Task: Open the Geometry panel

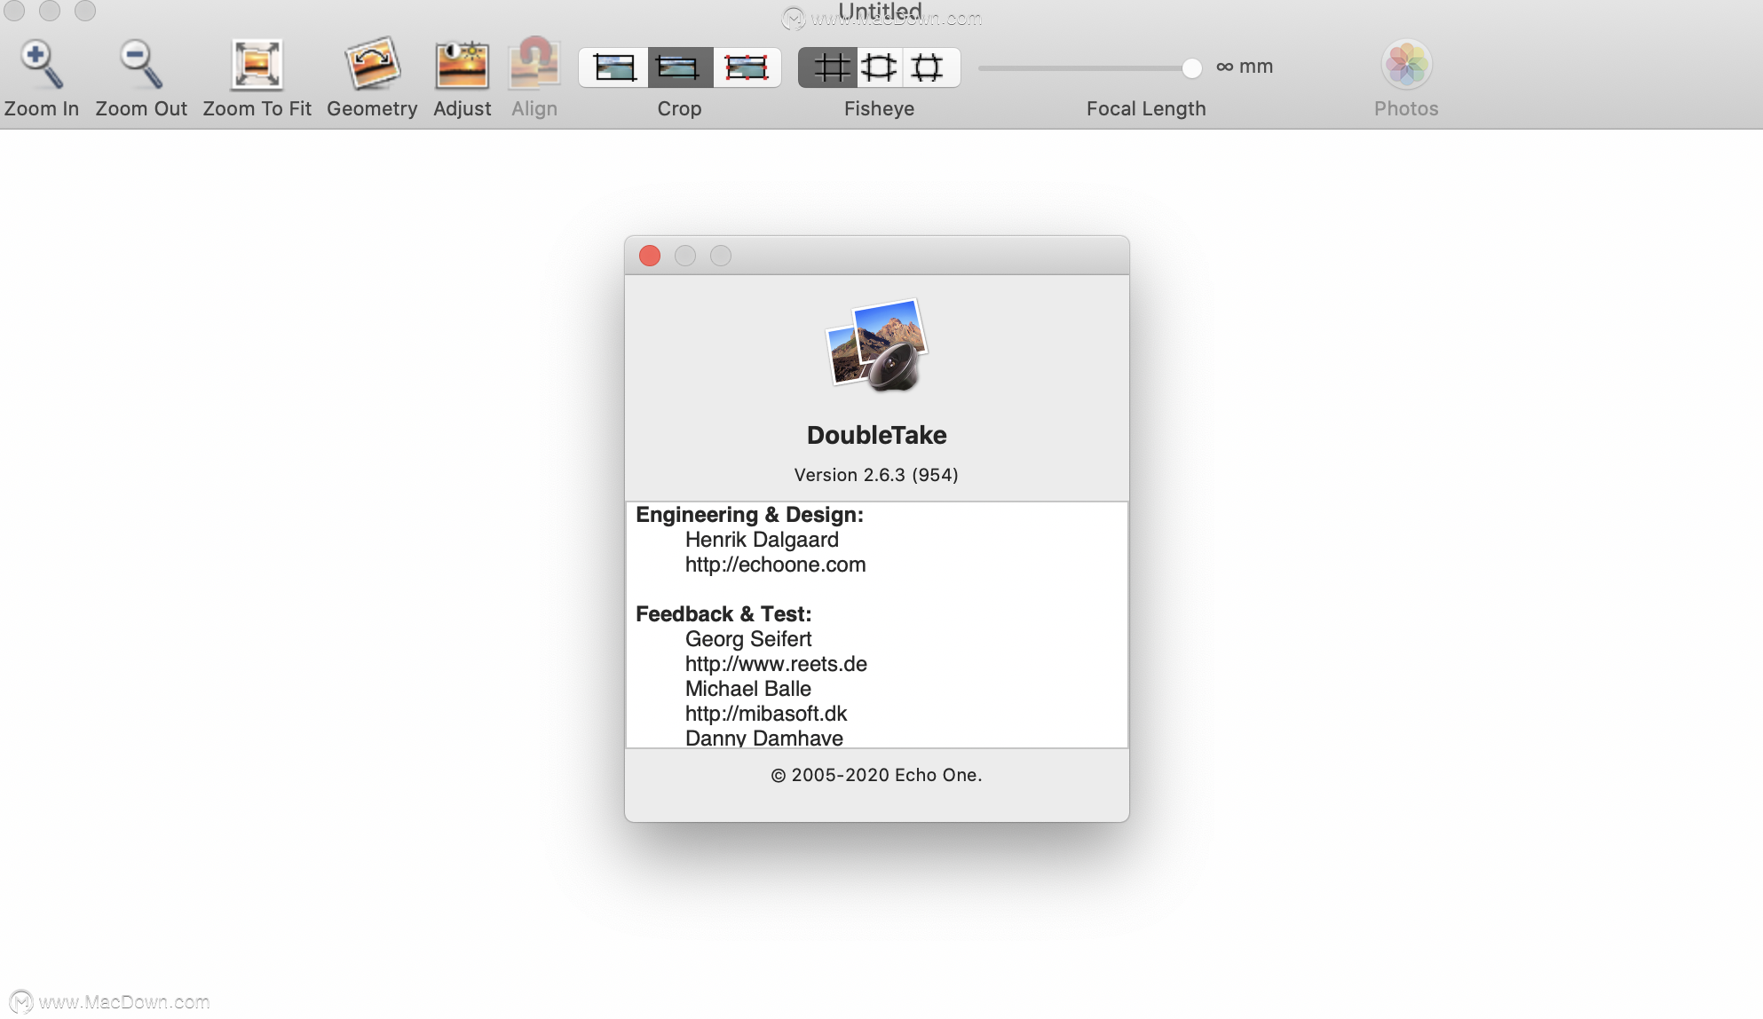Action: point(372,64)
